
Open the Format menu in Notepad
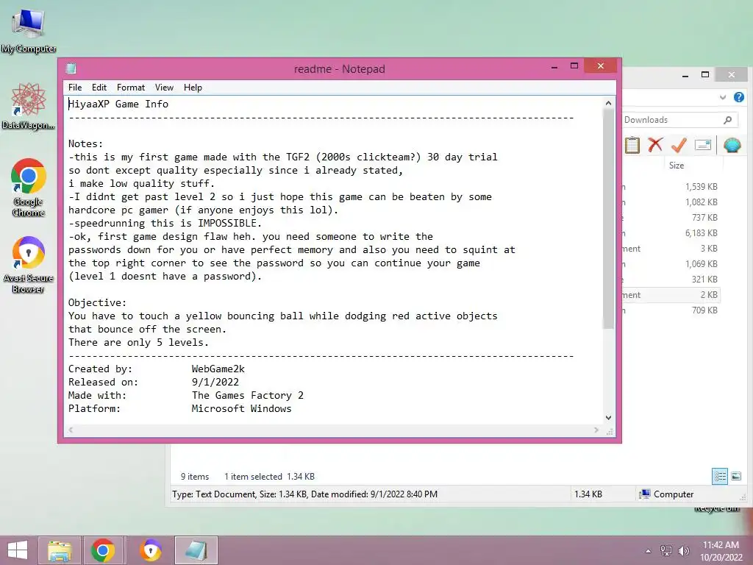point(131,88)
